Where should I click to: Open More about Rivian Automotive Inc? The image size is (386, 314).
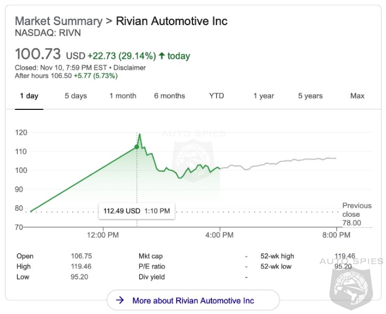pyautogui.click(x=193, y=300)
